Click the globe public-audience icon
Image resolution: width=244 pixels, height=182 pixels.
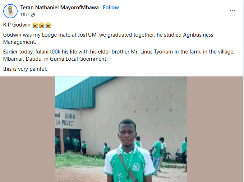[33, 15]
